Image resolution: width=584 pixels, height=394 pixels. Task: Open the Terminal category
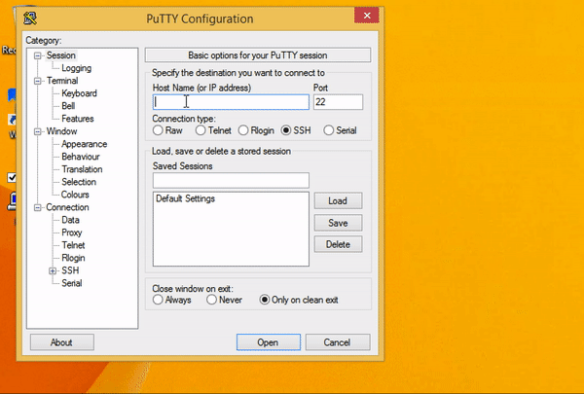62,81
